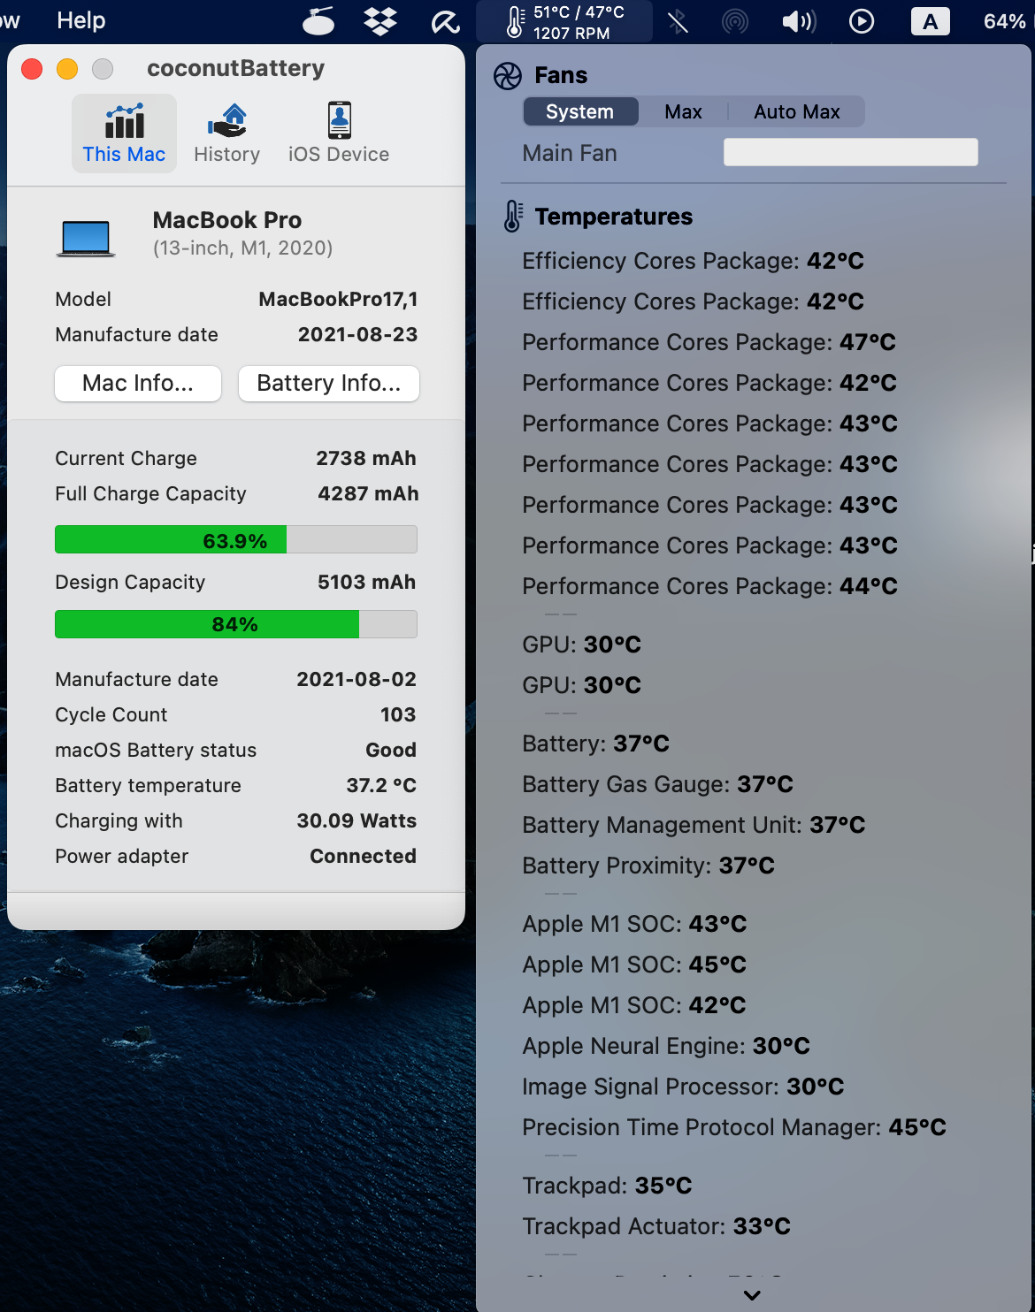Click the Temperatures thermometer icon

pyautogui.click(x=513, y=216)
